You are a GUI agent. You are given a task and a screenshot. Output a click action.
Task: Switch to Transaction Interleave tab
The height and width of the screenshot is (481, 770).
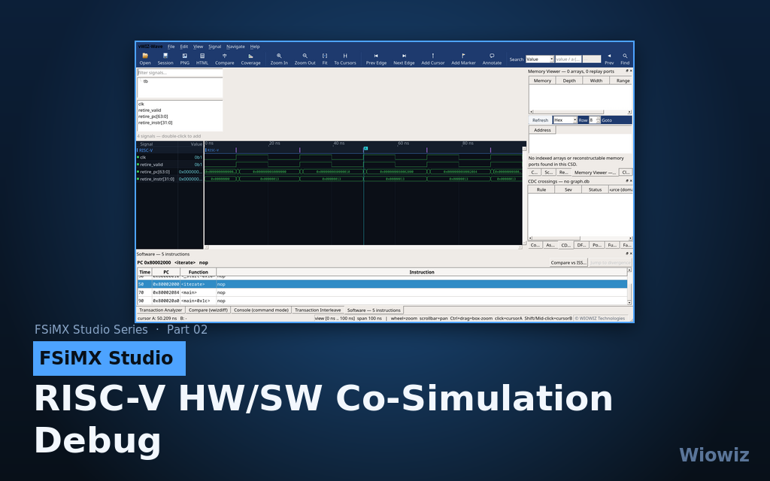click(x=318, y=310)
